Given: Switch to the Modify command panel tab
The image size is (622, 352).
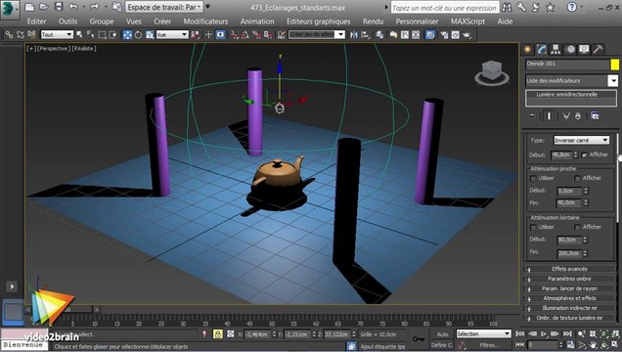Looking at the screenshot, I should pyautogui.click(x=542, y=49).
